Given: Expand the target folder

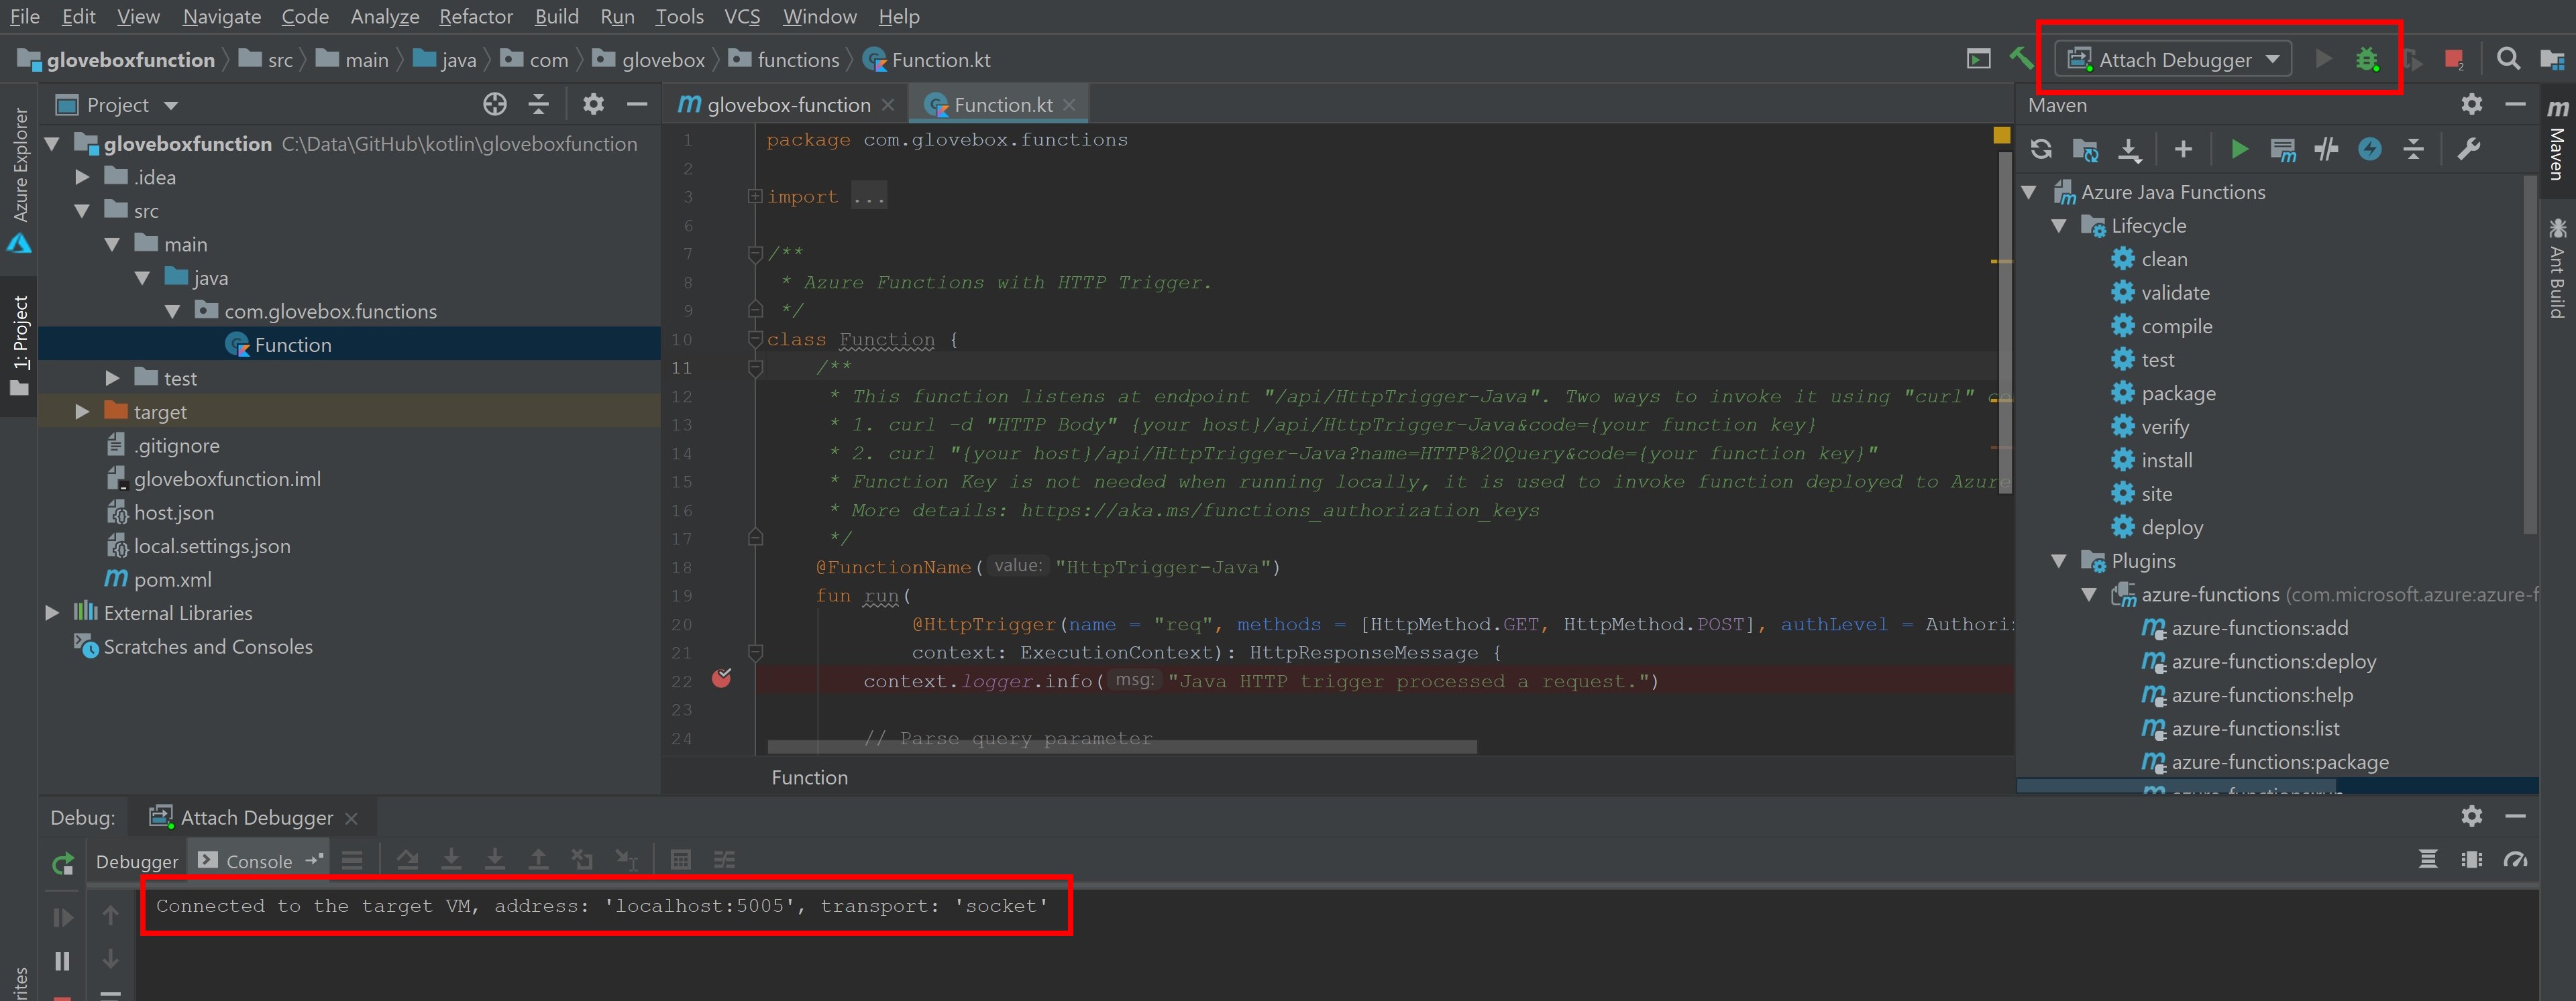Looking at the screenshot, I should (82, 412).
